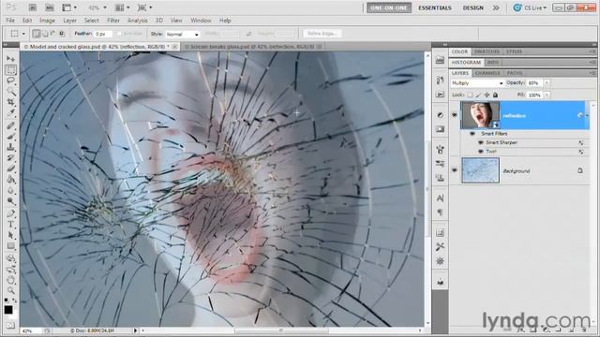Open the Adjustments panel icon
This screenshot has height=337, width=600.
(x=440, y=115)
